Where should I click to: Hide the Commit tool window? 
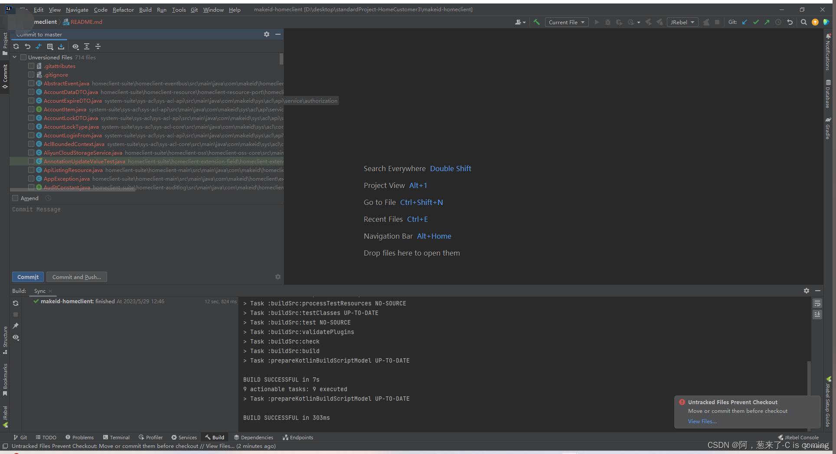278,34
